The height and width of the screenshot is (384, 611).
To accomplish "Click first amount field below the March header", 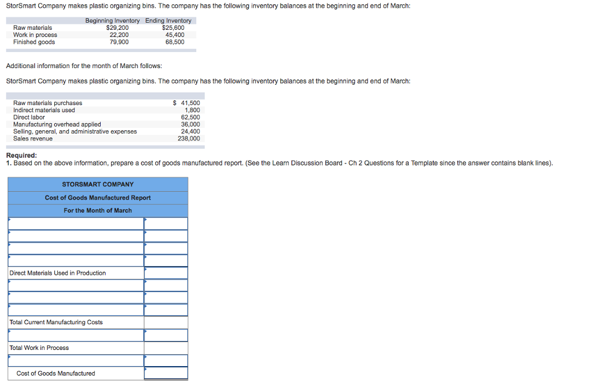I will click(x=166, y=224).
